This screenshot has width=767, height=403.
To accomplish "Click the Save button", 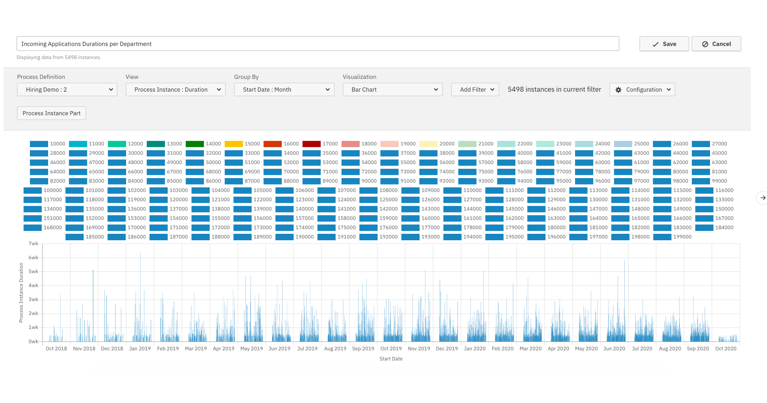I will coord(664,44).
